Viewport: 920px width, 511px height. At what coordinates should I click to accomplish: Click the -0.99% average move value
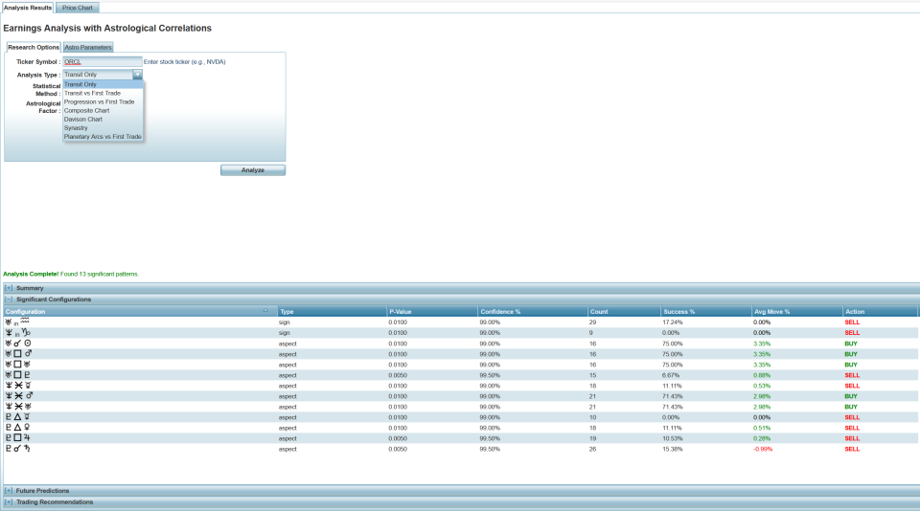click(x=763, y=449)
